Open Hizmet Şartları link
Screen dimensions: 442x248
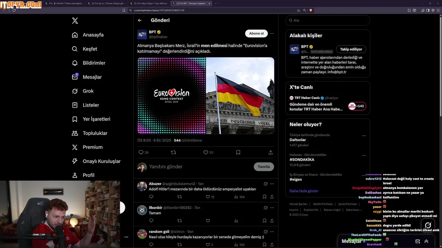click(298, 204)
